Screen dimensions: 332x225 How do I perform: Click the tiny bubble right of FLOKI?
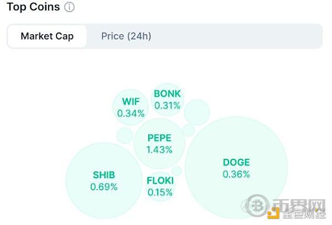click(x=177, y=171)
